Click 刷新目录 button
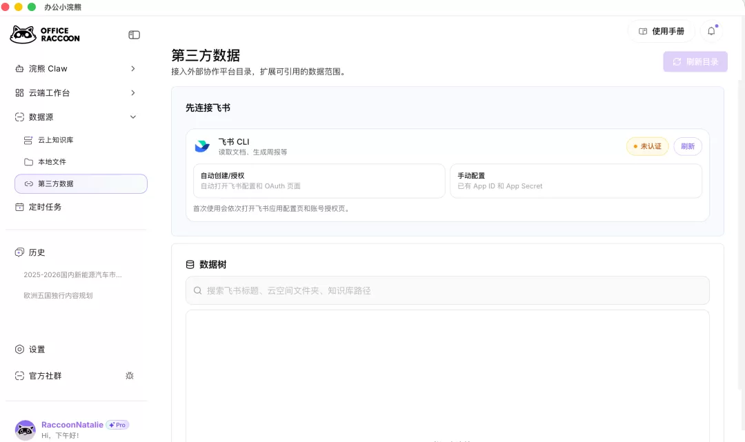 click(x=695, y=62)
